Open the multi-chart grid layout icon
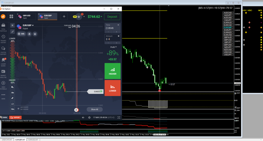The width and height of the screenshot is (263, 141). [11, 16]
